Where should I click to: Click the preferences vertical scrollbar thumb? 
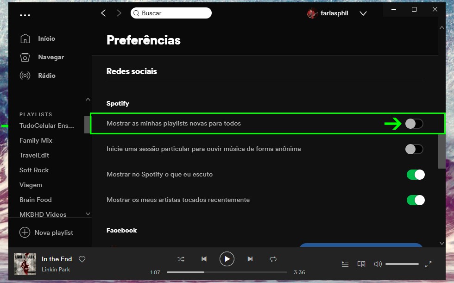point(442,151)
